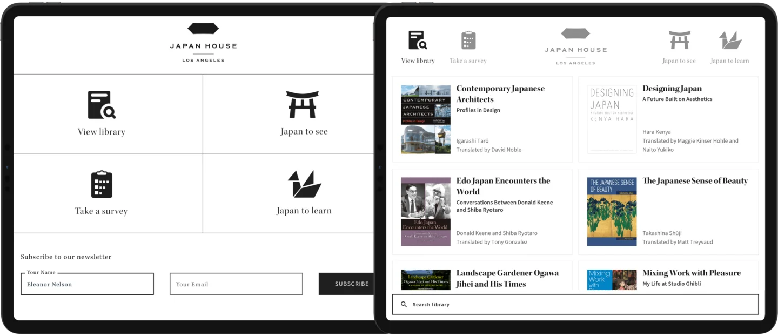Tap the large origami crane icon on home screen
The height and width of the screenshot is (336, 778).
tap(304, 184)
